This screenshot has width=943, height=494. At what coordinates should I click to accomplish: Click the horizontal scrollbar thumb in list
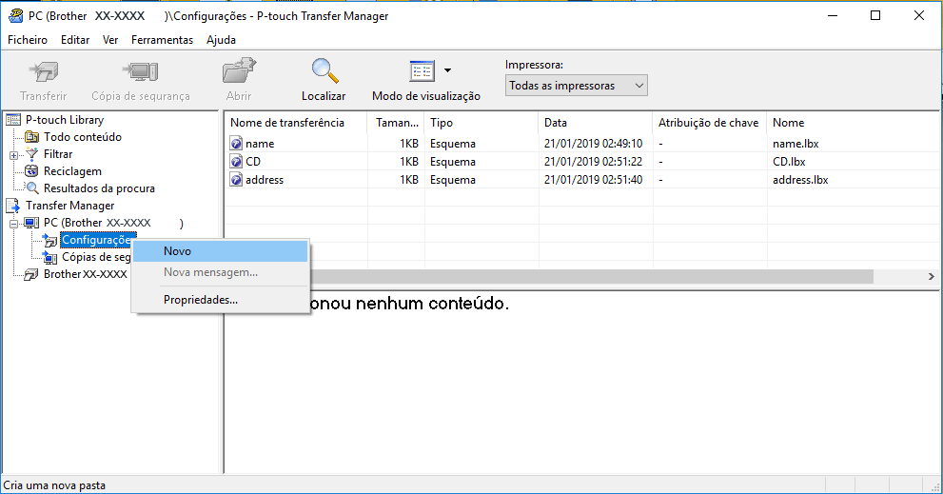(x=592, y=276)
